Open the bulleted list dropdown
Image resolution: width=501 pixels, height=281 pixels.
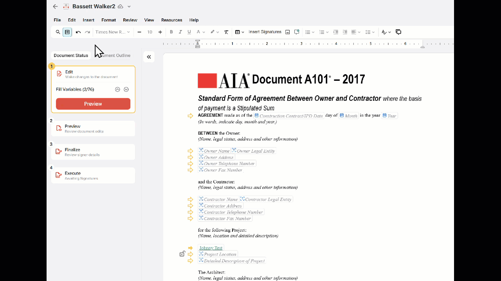point(310,32)
